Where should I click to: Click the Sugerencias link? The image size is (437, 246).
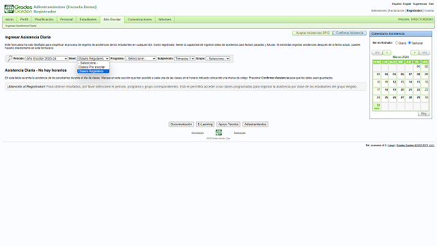(x=420, y=4)
